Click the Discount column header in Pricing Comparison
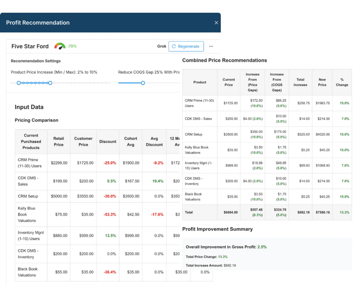 click(107, 142)
